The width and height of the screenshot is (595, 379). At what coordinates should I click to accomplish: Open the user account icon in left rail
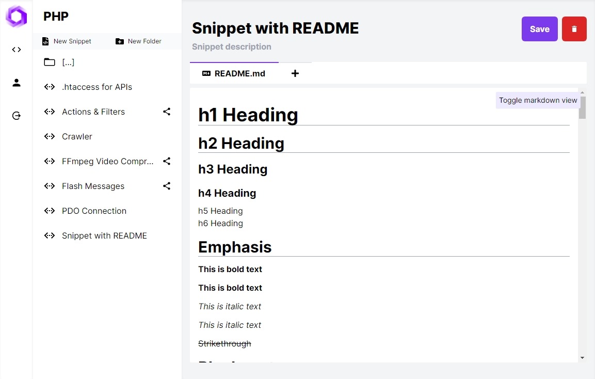(16, 82)
